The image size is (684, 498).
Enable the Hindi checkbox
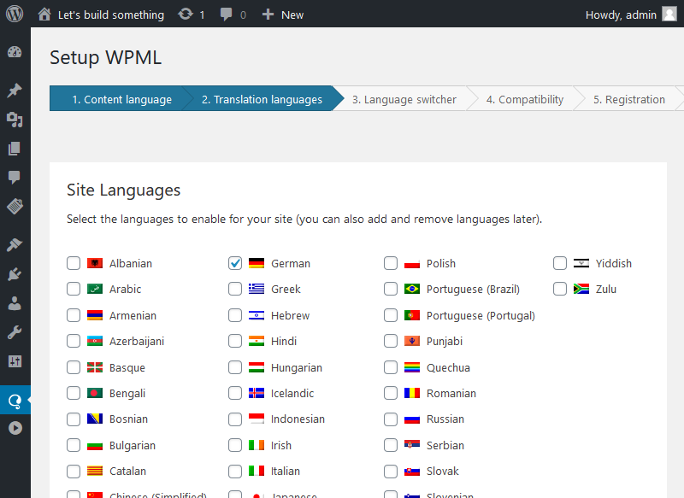tap(234, 341)
